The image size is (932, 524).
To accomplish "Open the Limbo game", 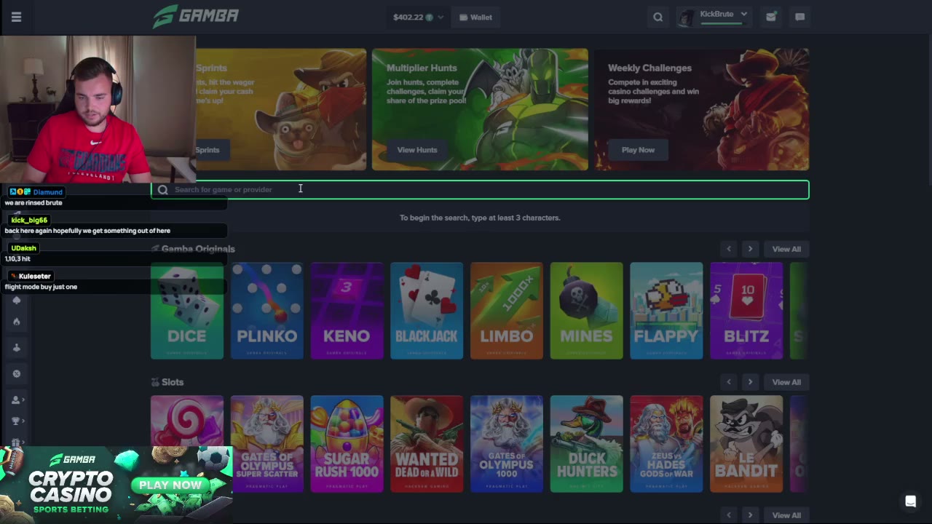I will point(507,311).
